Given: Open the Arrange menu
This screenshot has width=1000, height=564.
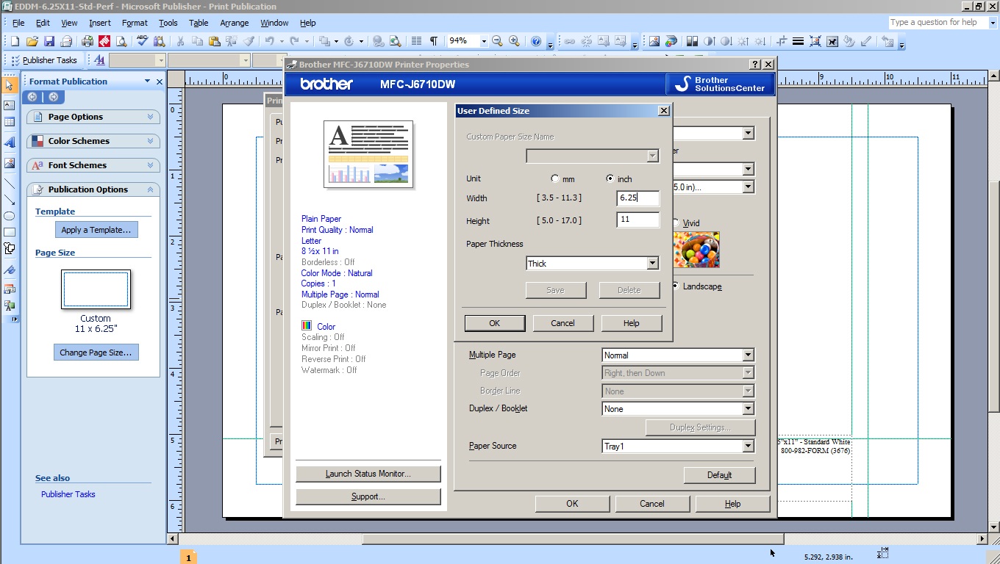Looking at the screenshot, I should click(x=234, y=23).
